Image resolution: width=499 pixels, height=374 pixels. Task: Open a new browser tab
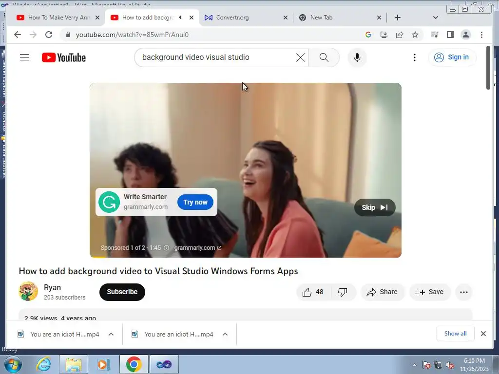[398, 18]
